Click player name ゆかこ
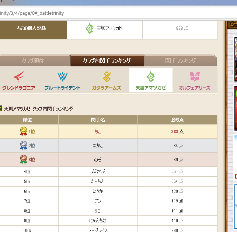The width and height of the screenshot is (237, 232). [98, 145]
